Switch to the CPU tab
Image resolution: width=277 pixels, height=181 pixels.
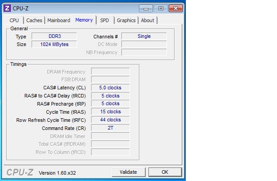[14, 20]
